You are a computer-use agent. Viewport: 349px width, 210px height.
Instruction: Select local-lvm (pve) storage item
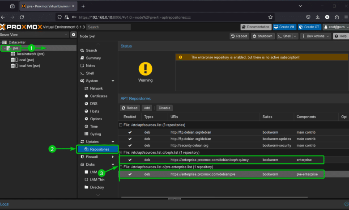coord(29,66)
